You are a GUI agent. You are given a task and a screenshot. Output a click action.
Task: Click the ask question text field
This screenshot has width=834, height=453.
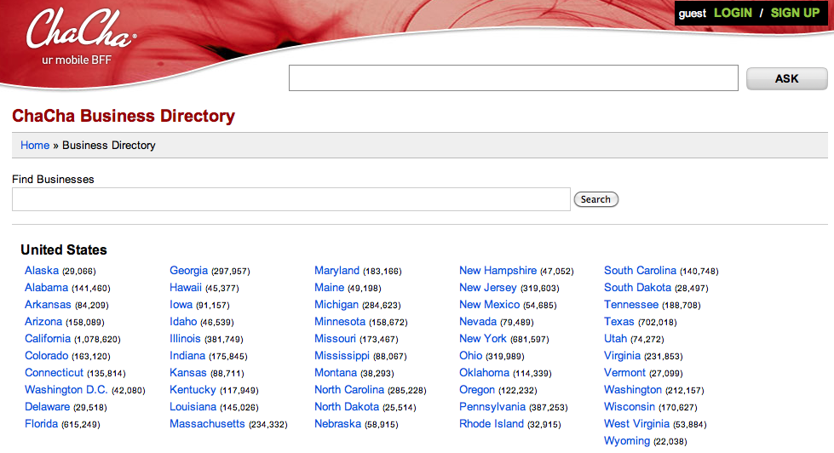[x=513, y=78]
